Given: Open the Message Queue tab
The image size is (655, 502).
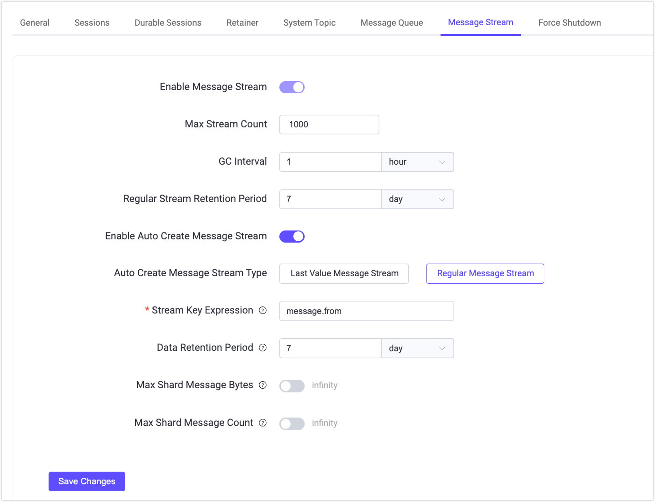Looking at the screenshot, I should point(392,22).
